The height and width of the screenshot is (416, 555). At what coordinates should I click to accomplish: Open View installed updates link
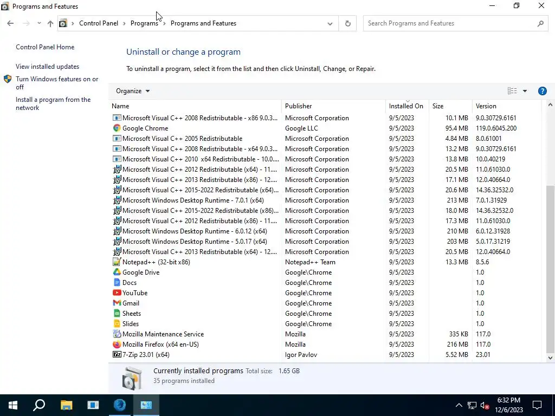point(48,67)
